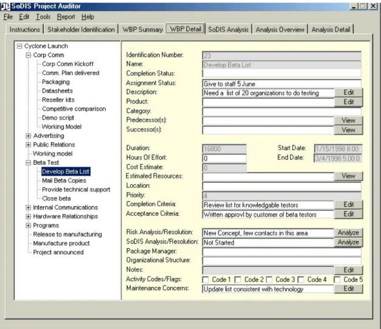Collapse the Corp Comm node
Viewport: 381px width, 329px height.
(29, 55)
